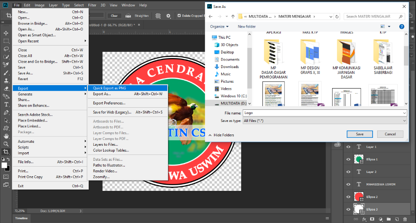Hide the MAHASISWA USWIM layer
The image size is (416, 223).
click(348, 184)
